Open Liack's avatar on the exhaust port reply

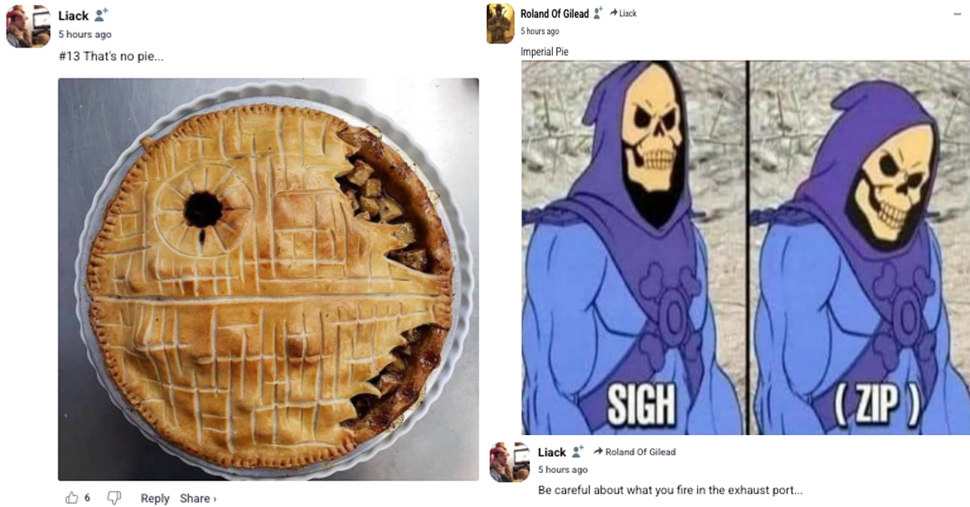coord(509,462)
